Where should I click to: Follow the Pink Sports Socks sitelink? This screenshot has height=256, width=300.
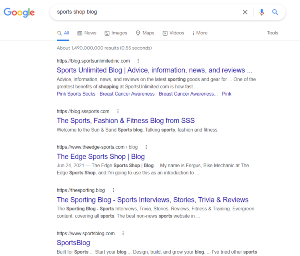click(x=76, y=94)
